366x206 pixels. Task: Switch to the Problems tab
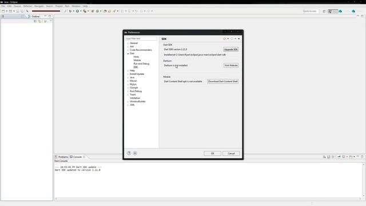point(61,157)
